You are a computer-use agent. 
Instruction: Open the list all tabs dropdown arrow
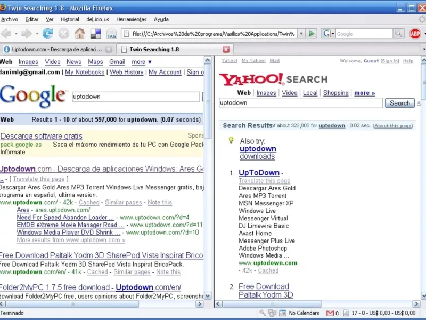click(424, 49)
